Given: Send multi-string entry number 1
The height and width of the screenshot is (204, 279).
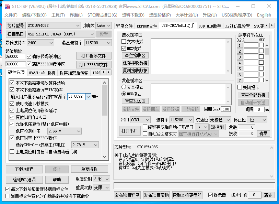Looking at the screenshot, I should [x=240, y=45].
